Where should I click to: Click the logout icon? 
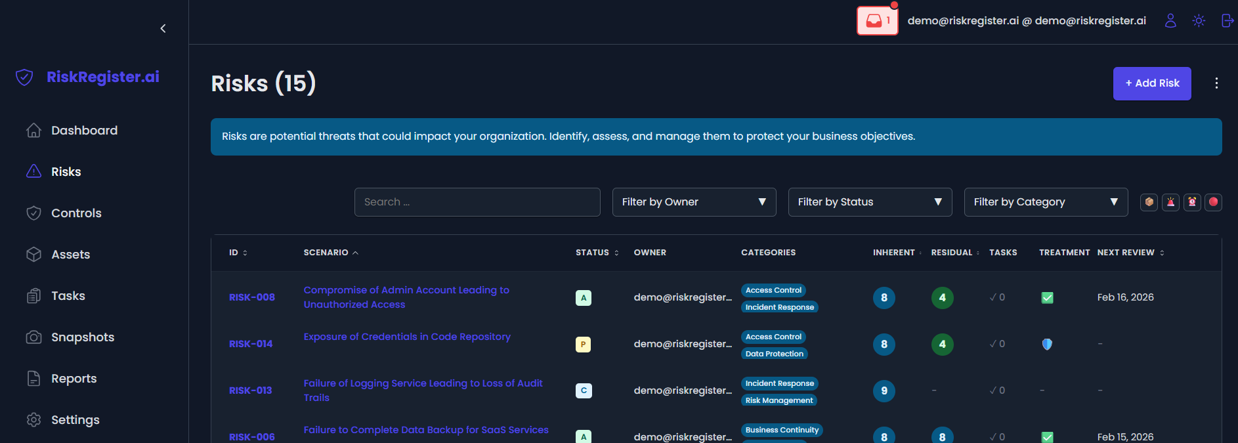[x=1227, y=21]
